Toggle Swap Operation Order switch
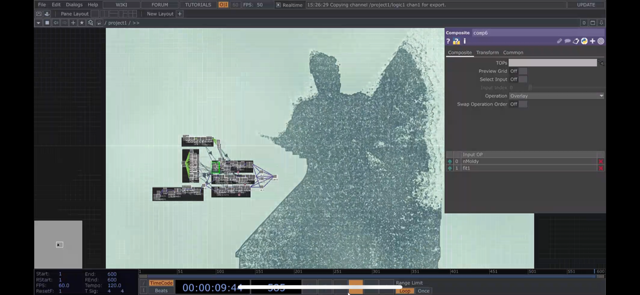 523,104
